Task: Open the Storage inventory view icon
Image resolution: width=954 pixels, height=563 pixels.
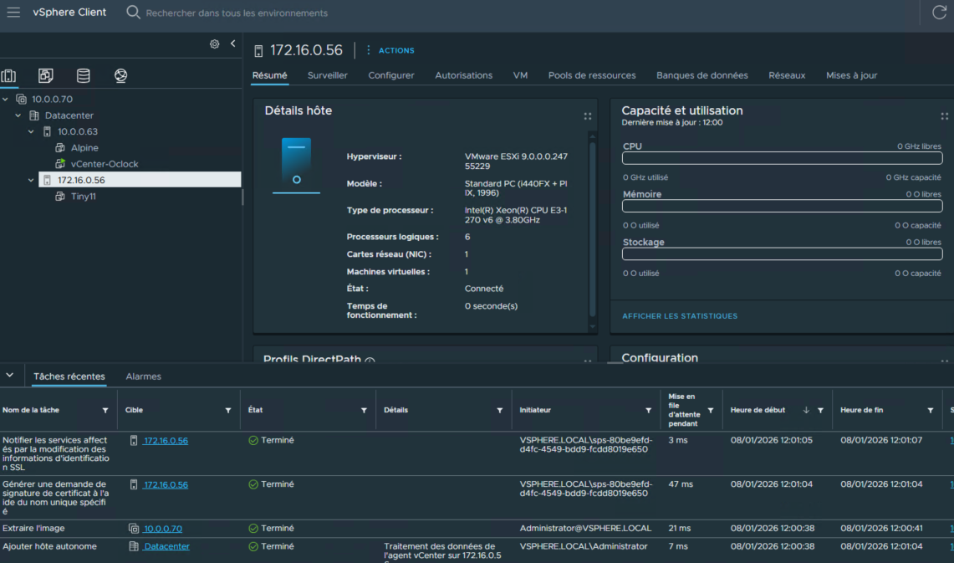Action: (x=84, y=76)
